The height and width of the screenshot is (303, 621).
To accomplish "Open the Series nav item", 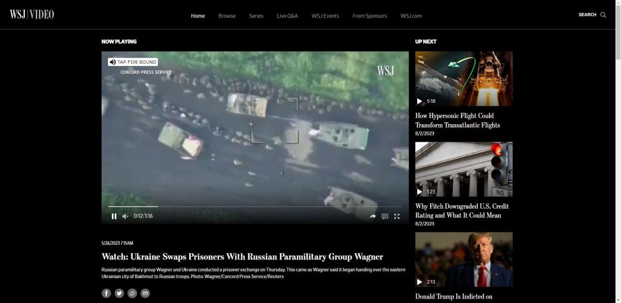I will pos(256,16).
